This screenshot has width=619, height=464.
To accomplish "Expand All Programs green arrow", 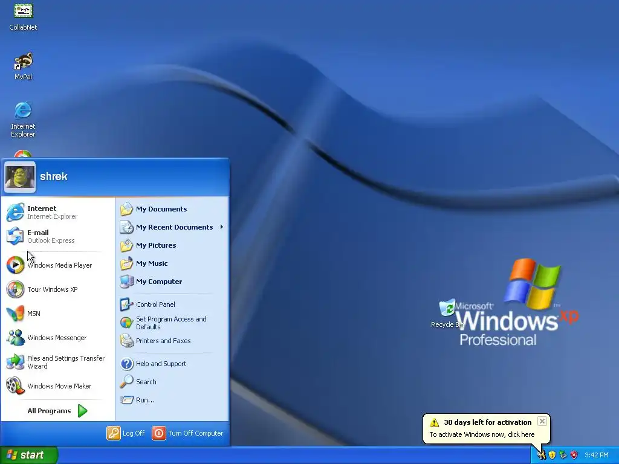I will click(x=82, y=411).
